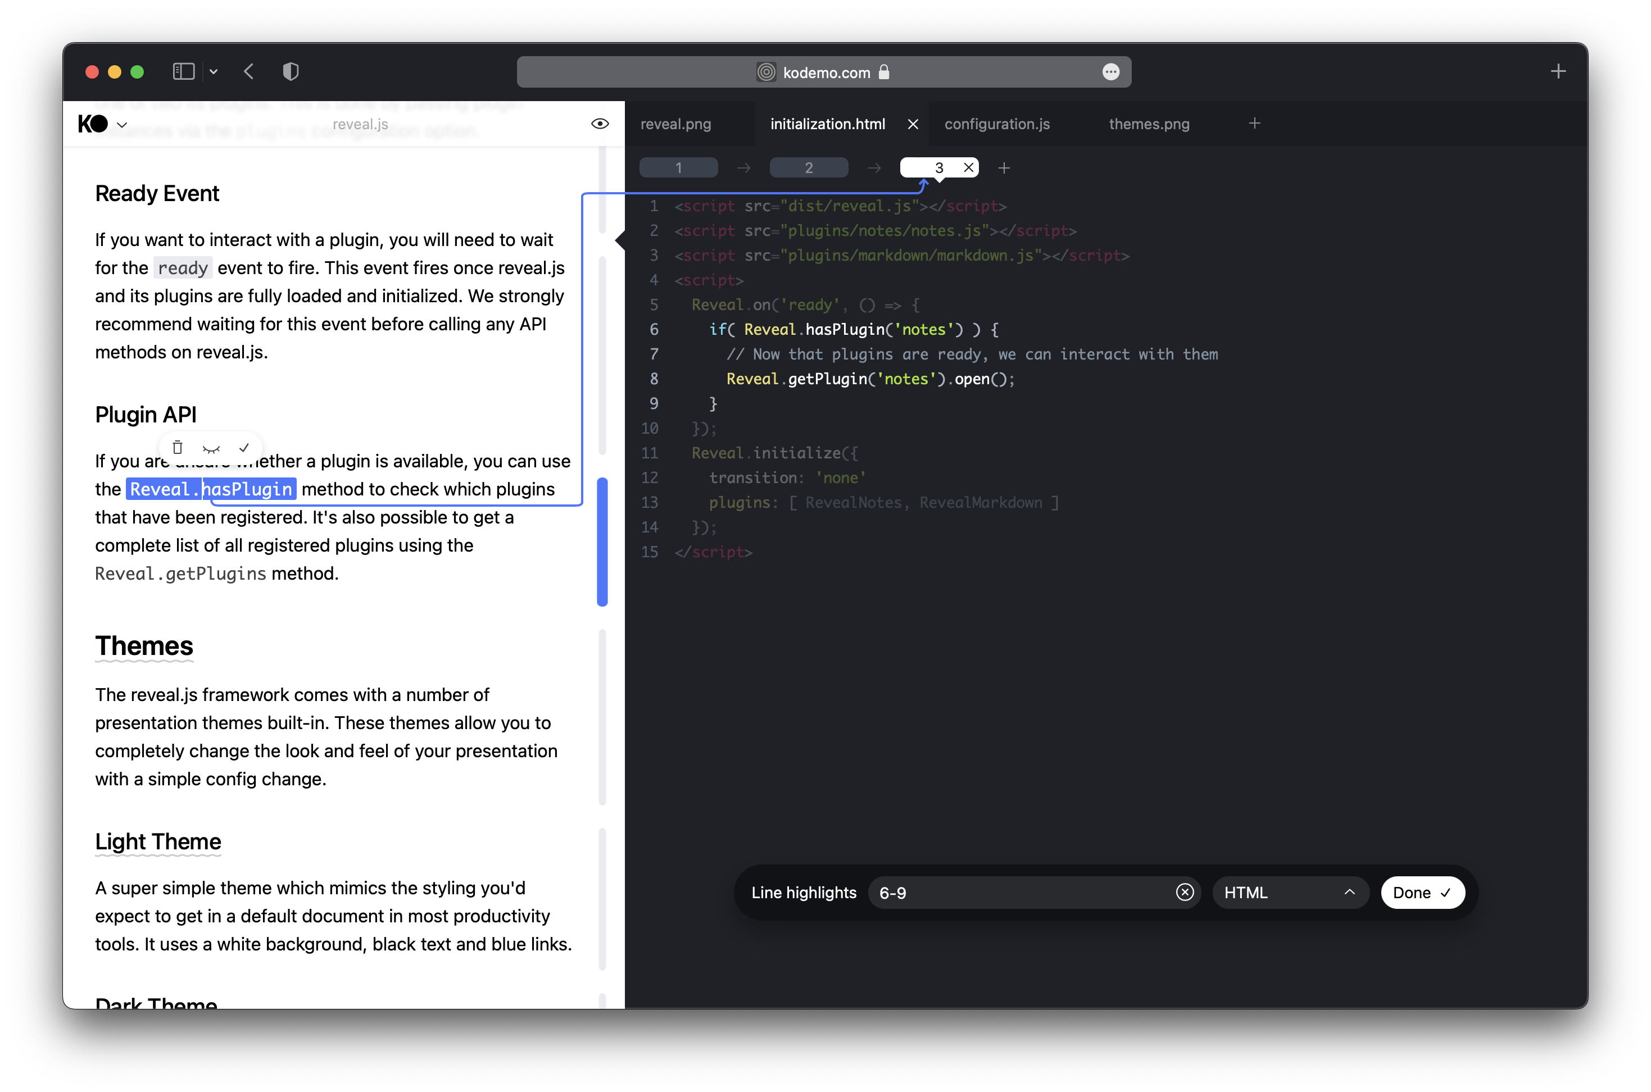Toggle preview with the eye icon
1651x1092 pixels.
(599, 124)
